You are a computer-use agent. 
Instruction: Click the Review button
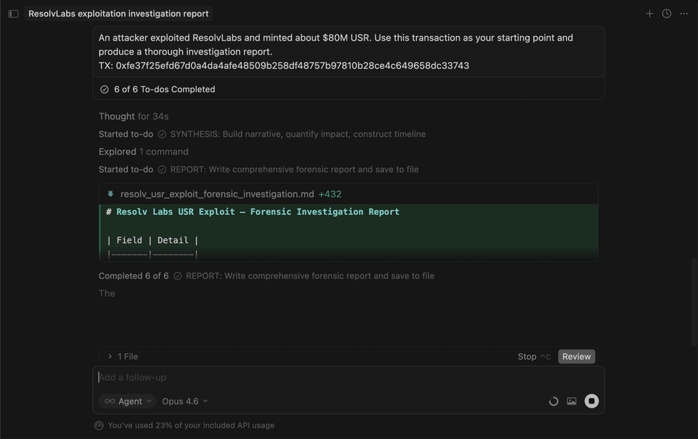click(576, 357)
